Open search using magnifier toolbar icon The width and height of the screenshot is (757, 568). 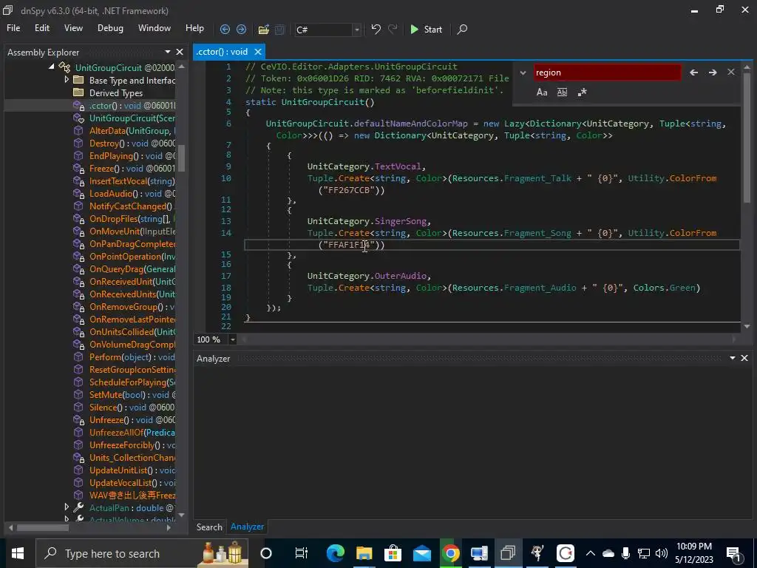462,30
